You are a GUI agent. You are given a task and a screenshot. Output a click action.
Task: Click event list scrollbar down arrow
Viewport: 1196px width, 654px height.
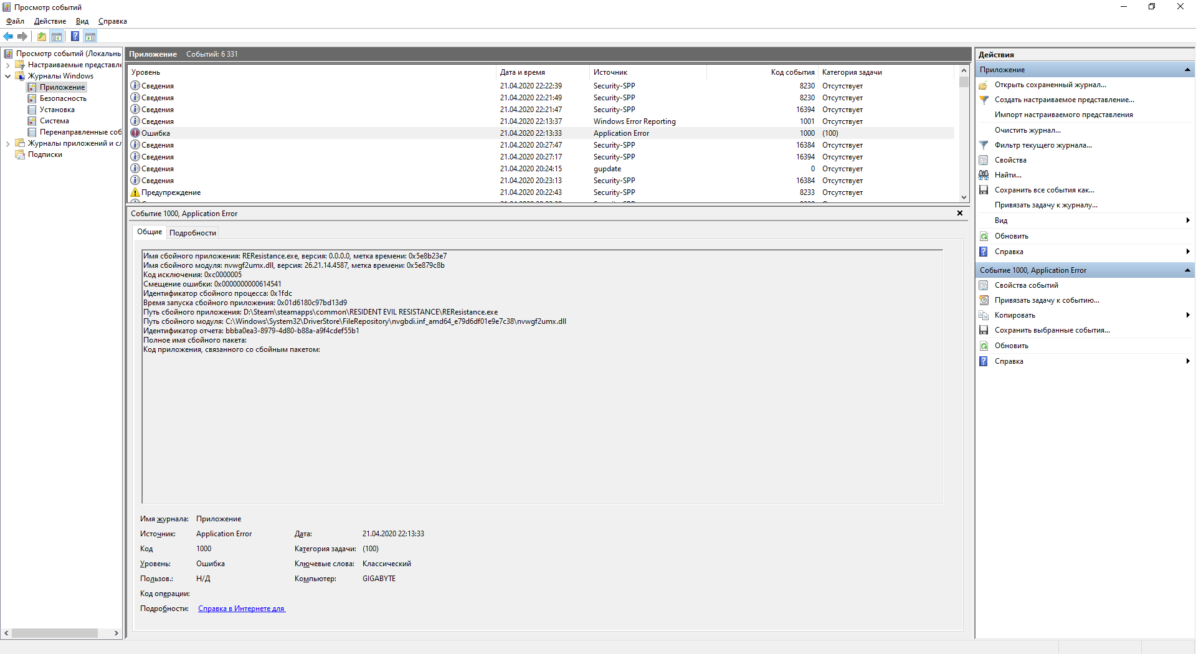964,197
